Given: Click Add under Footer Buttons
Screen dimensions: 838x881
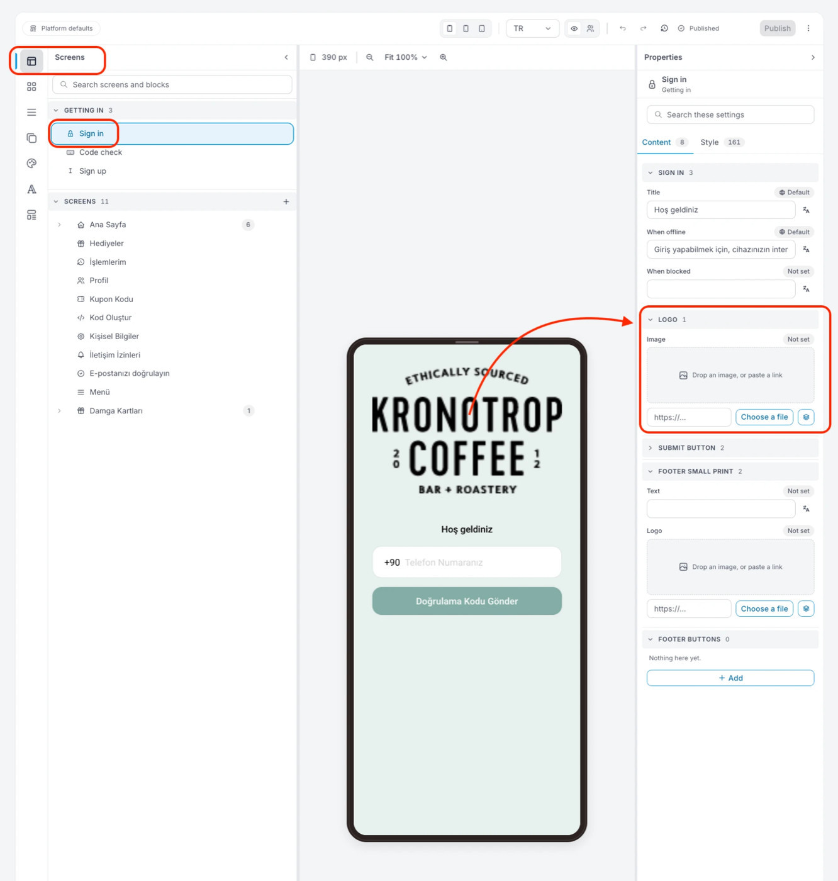Looking at the screenshot, I should [x=730, y=678].
